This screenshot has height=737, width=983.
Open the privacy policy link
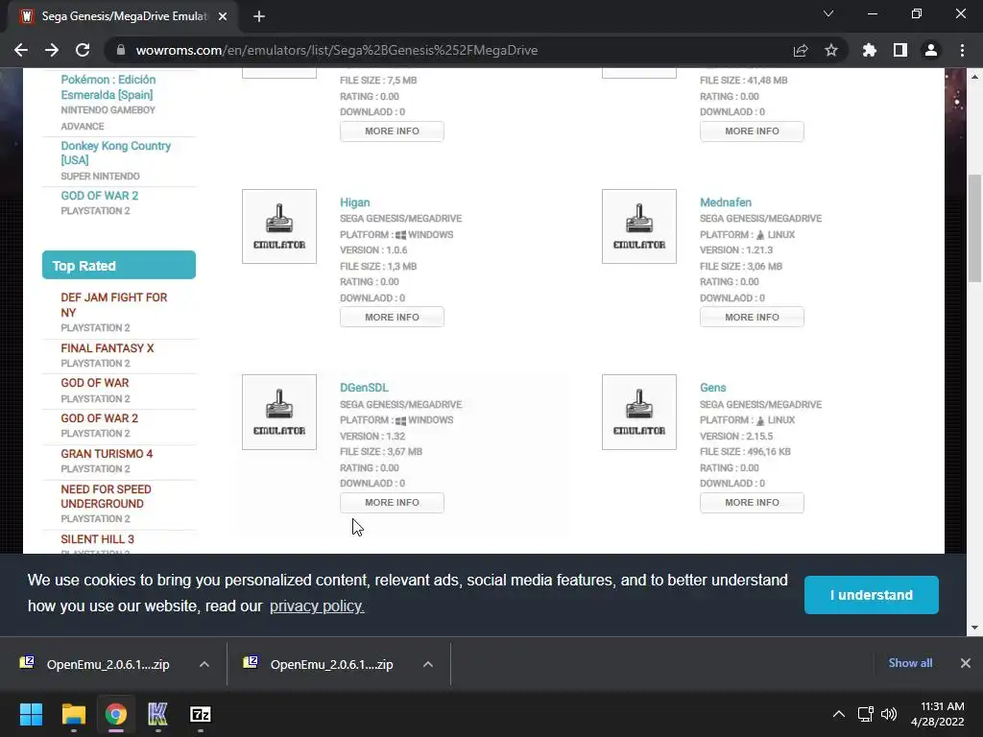click(x=317, y=606)
